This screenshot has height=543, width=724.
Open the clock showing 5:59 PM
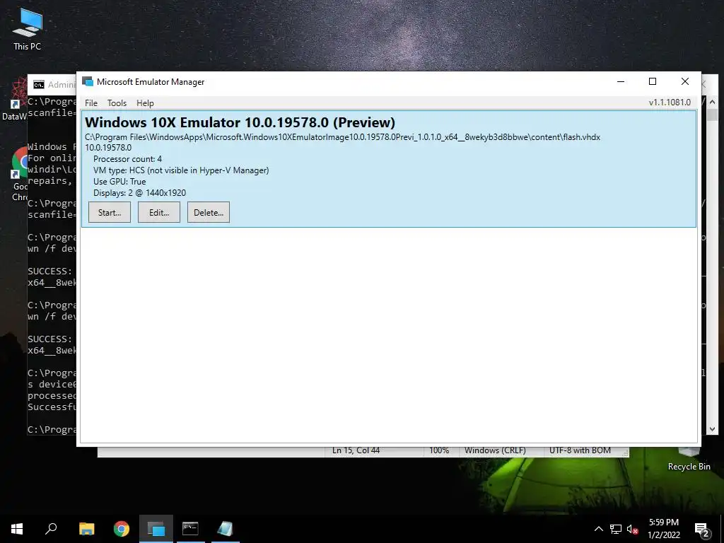[x=663, y=529]
